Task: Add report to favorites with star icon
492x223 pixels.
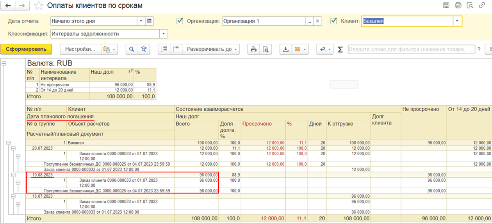Action: 38,5
